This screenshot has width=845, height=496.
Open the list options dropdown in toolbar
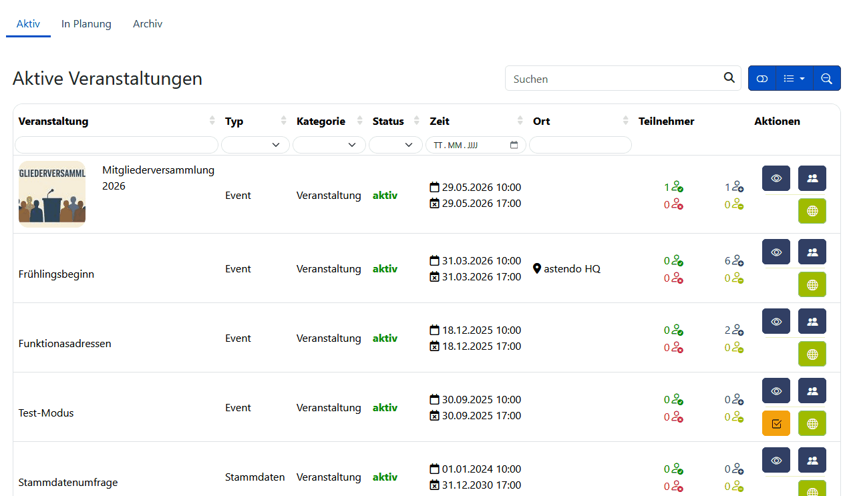pos(794,79)
